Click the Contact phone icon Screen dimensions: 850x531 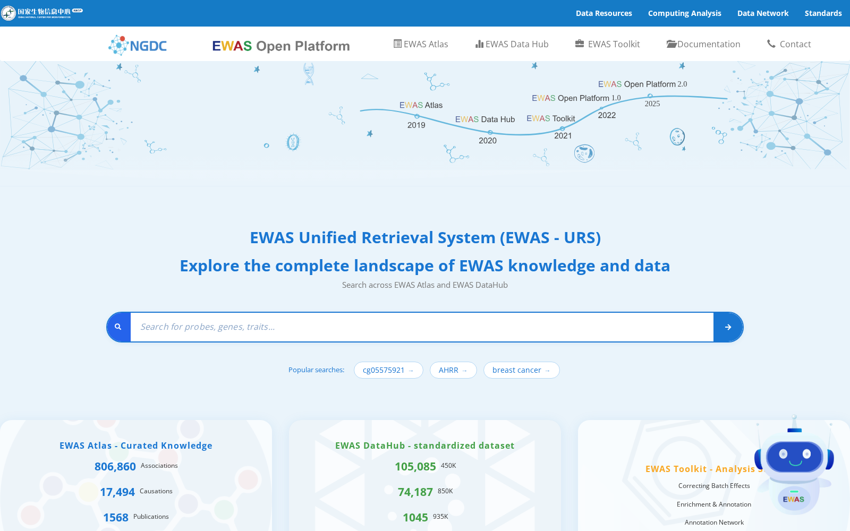(x=771, y=44)
